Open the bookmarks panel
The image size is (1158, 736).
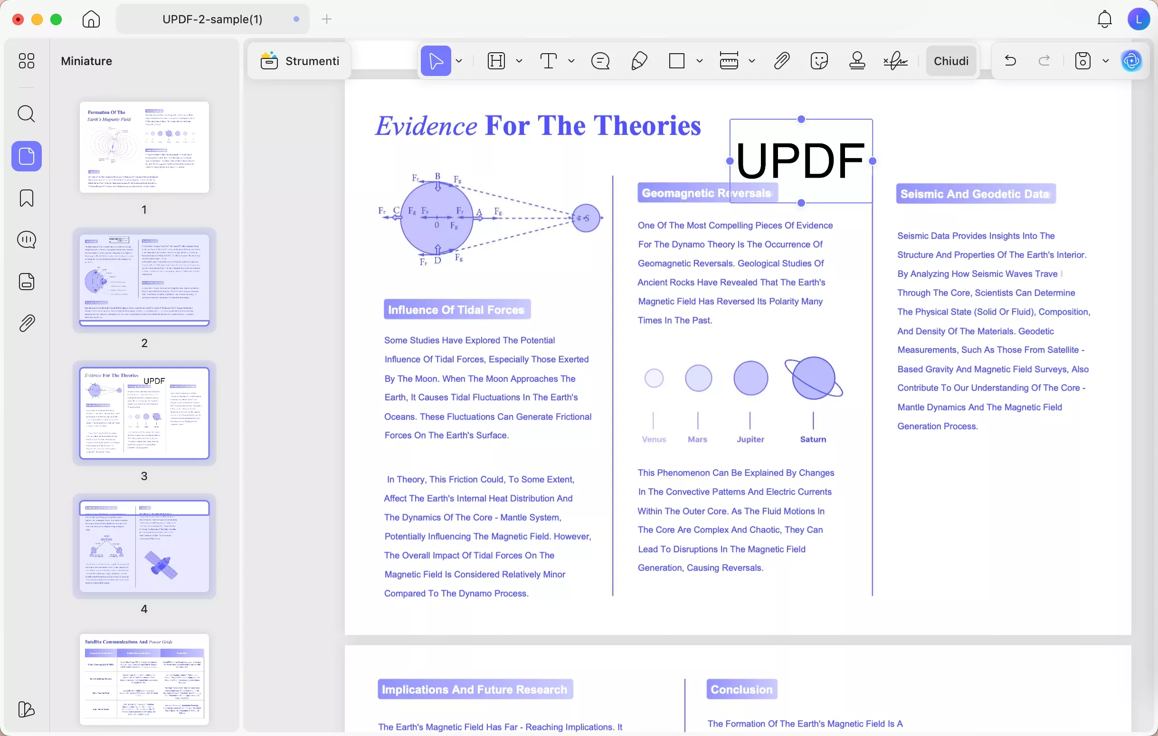pos(27,198)
